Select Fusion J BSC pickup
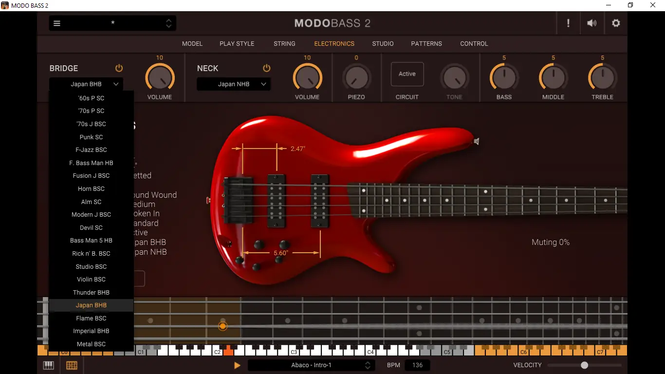Screen dimensions: 665x374 point(91,176)
